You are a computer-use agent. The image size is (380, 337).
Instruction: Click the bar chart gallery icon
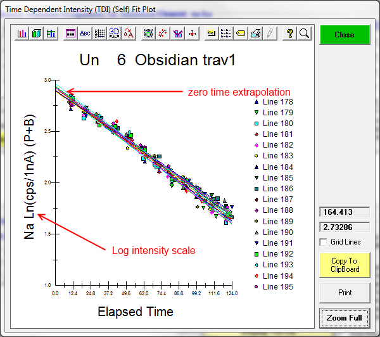tap(22, 34)
